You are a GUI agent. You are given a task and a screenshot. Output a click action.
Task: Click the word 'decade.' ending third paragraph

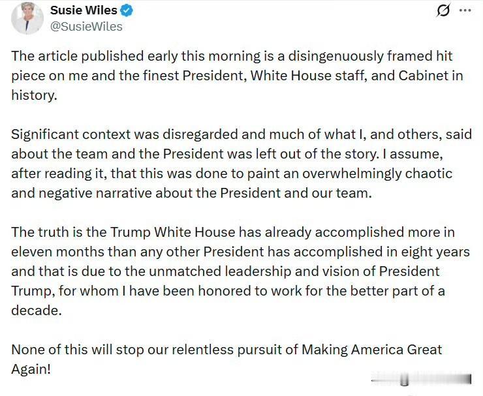tap(37, 311)
